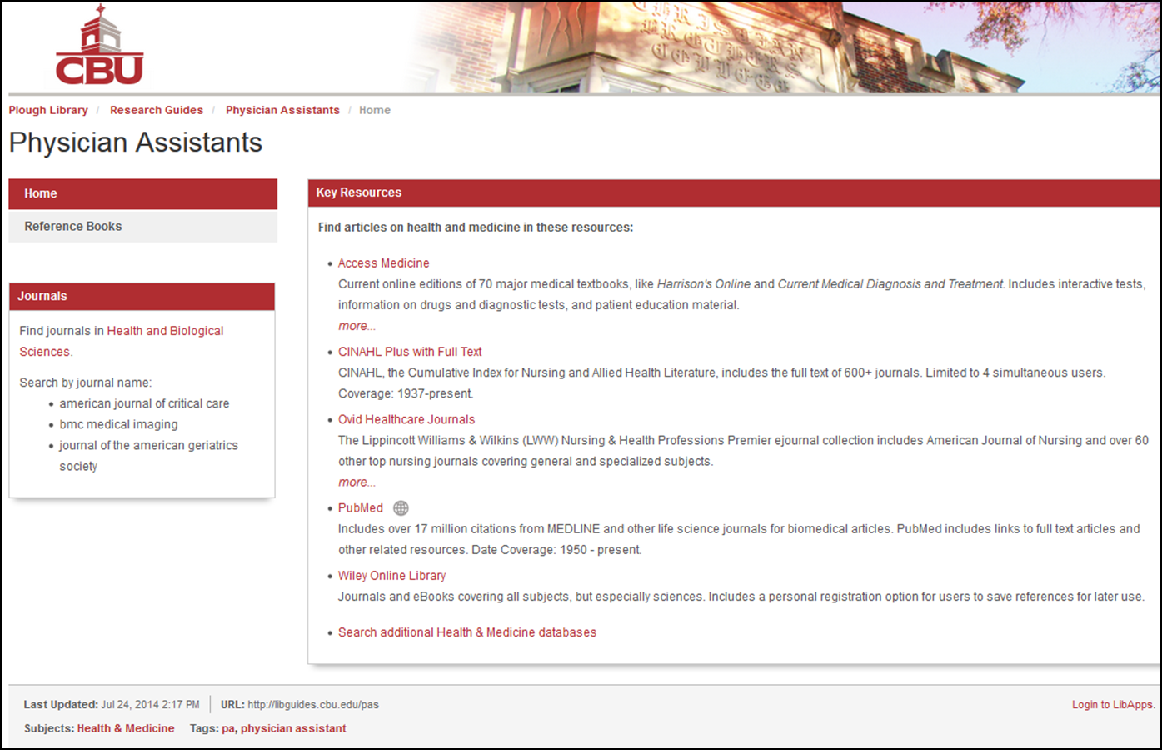This screenshot has width=1162, height=750.
Task: Click the Health & Medicine subject link
Action: point(126,728)
